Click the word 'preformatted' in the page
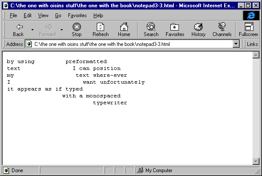The image size is (262, 176). (x=86, y=62)
